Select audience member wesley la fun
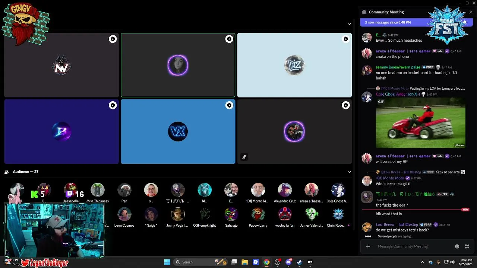This screenshot has height=268, width=477. 285,217
